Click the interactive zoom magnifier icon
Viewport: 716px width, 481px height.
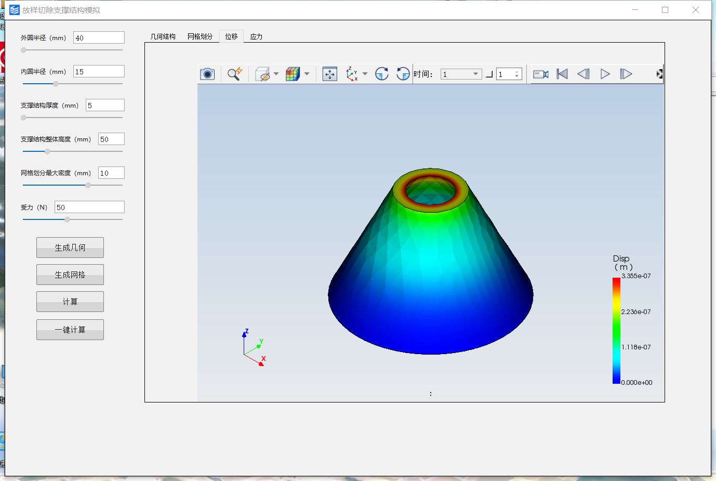coord(234,74)
